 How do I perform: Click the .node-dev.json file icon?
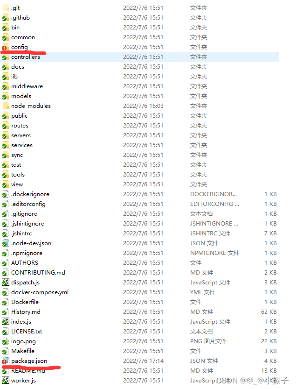click(6, 243)
